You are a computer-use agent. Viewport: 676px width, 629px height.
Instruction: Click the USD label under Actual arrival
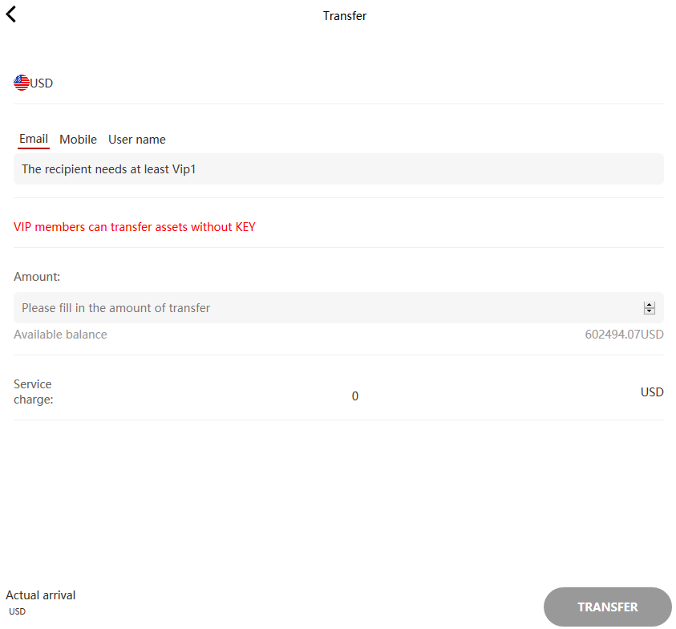[x=17, y=611]
